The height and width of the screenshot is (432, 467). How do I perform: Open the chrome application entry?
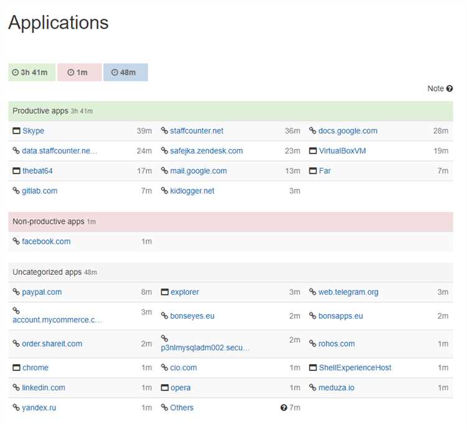[35, 368]
